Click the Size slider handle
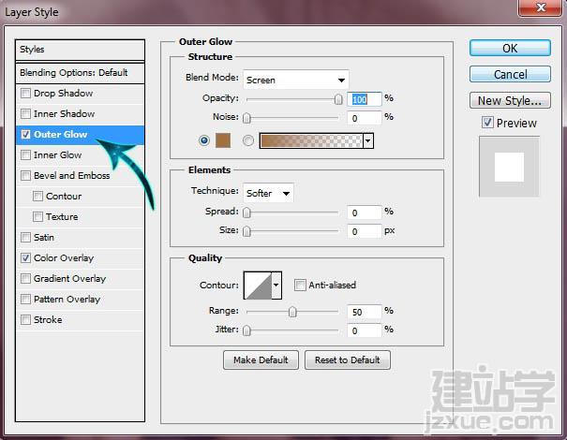The width and height of the screenshot is (567, 440). pyautogui.click(x=246, y=231)
